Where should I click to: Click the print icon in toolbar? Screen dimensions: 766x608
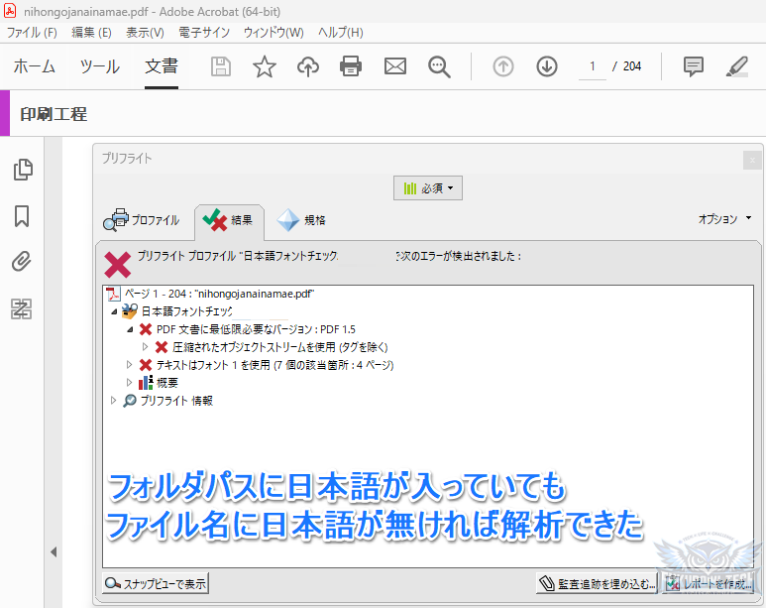click(351, 66)
